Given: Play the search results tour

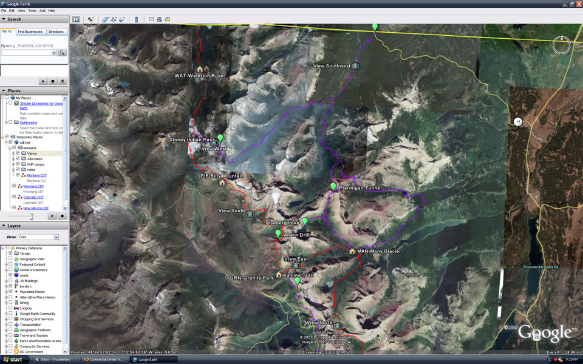Looking at the screenshot, I should pyautogui.click(x=43, y=81).
